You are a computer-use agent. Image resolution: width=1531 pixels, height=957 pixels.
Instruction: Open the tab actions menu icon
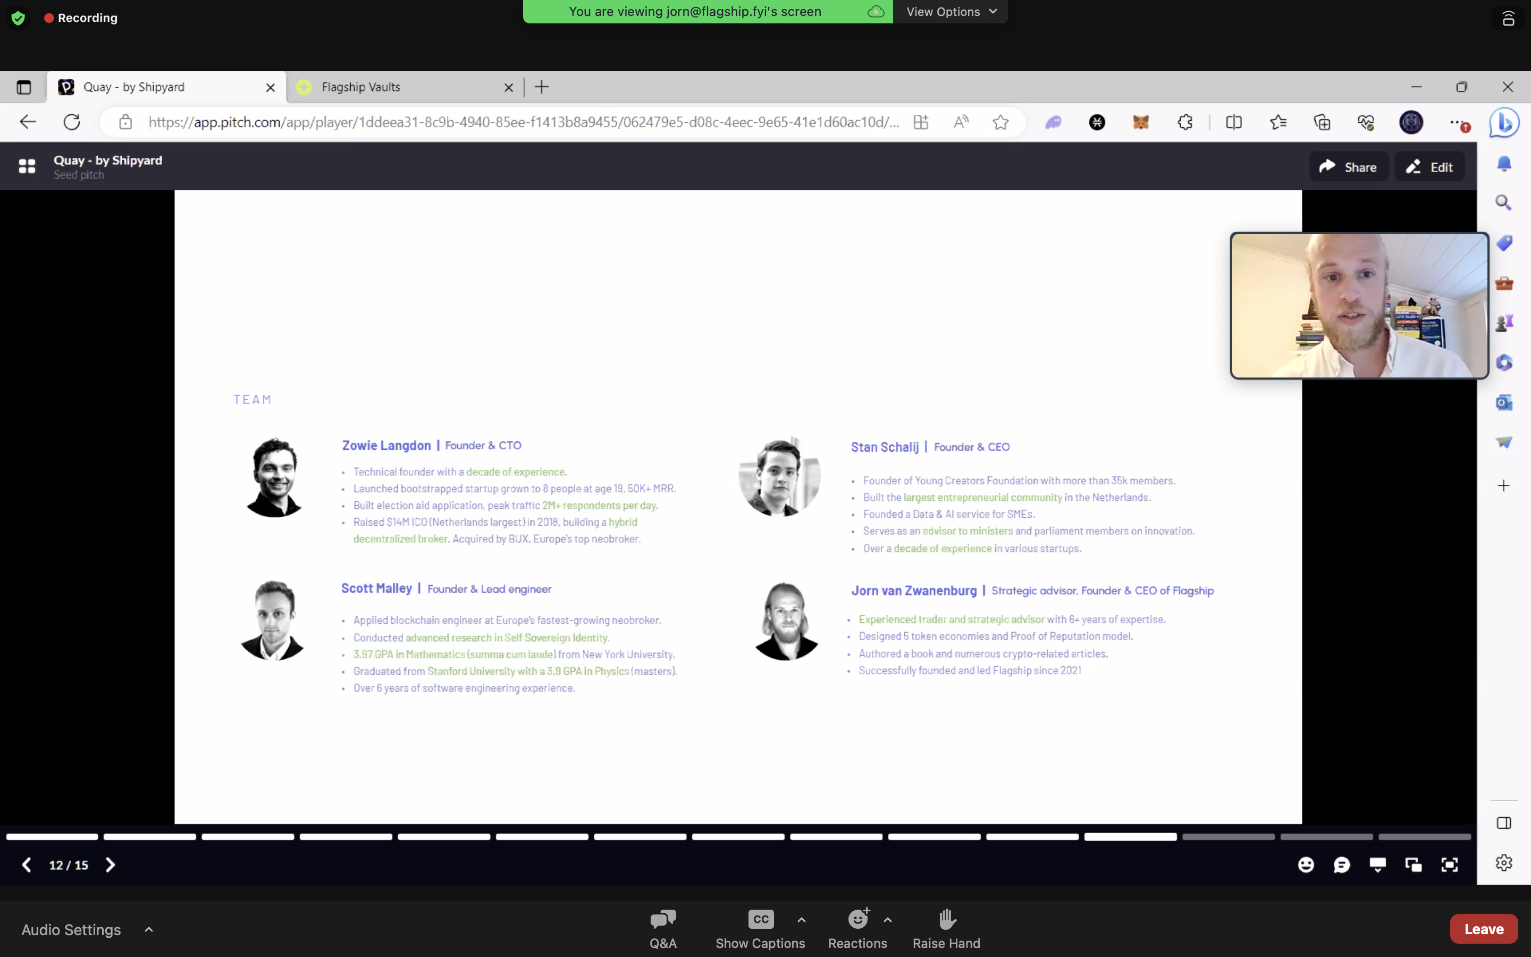pos(24,87)
